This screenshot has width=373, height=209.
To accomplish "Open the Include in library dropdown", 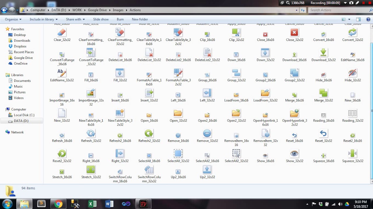I will coord(43,19).
